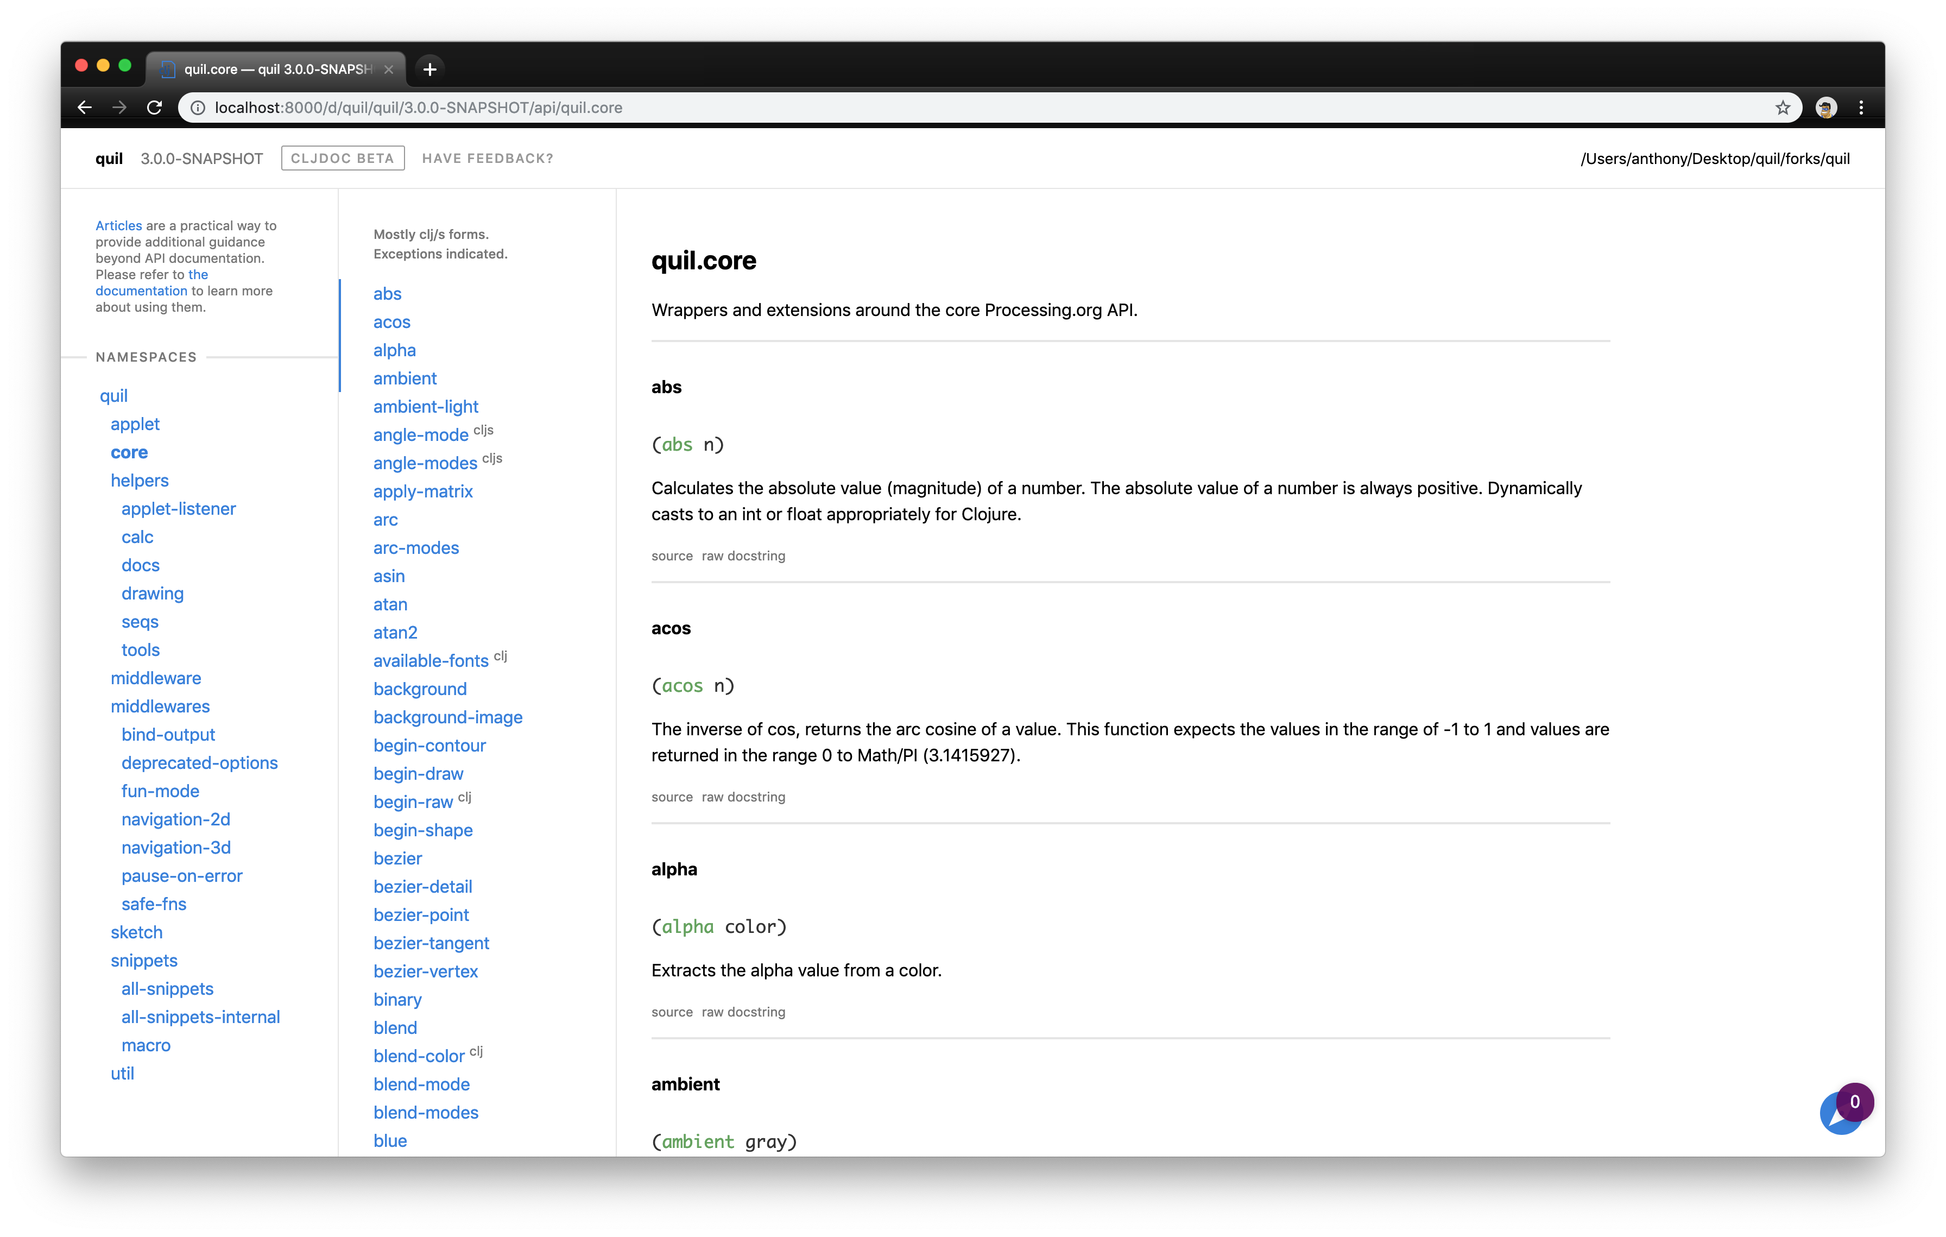Select the core namespace in sidebar
The width and height of the screenshot is (1946, 1237).
[129, 452]
